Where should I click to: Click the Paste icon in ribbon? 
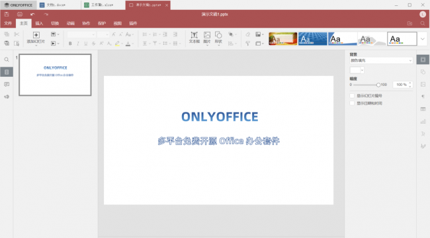7,44
